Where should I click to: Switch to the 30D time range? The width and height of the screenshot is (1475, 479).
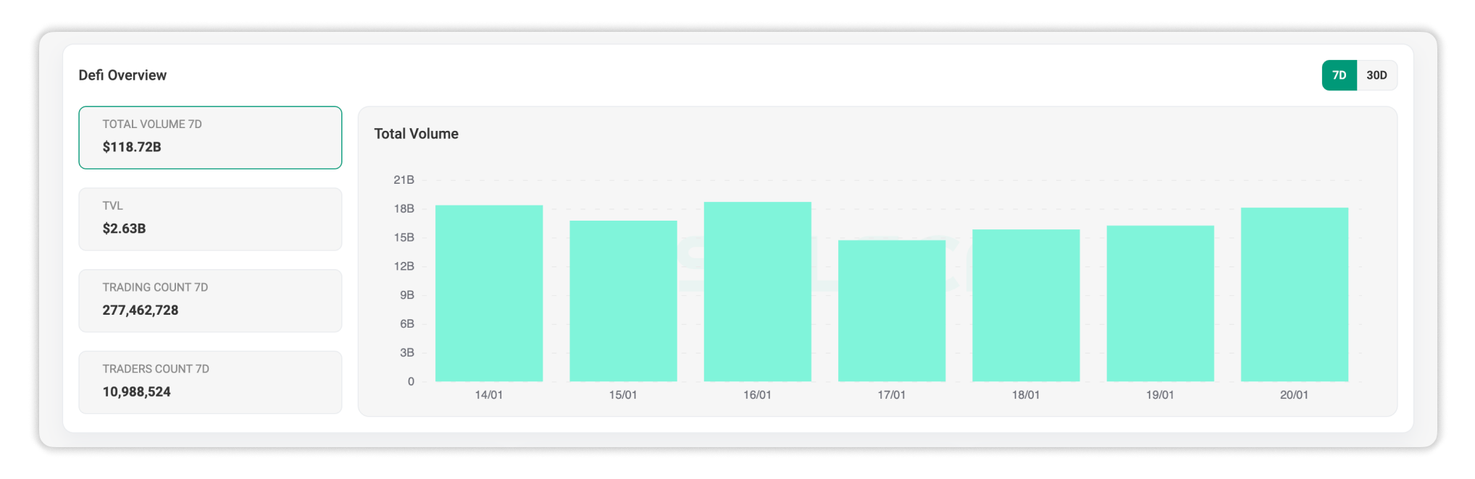1376,75
